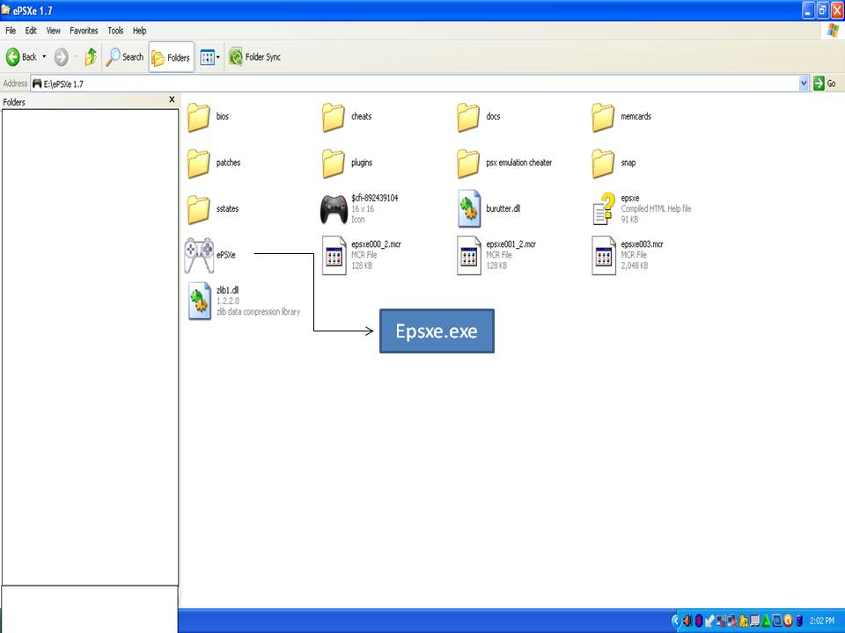This screenshot has width=845, height=633.
Task: Select the zlib1.dll file icon
Action: (200, 301)
